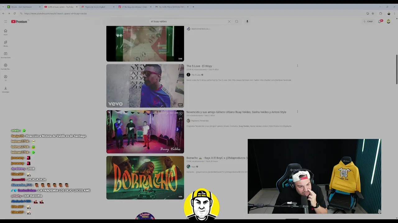The height and width of the screenshot is (223, 398).
Task: Play the Borracho video thumbnail
Action: 145,177
